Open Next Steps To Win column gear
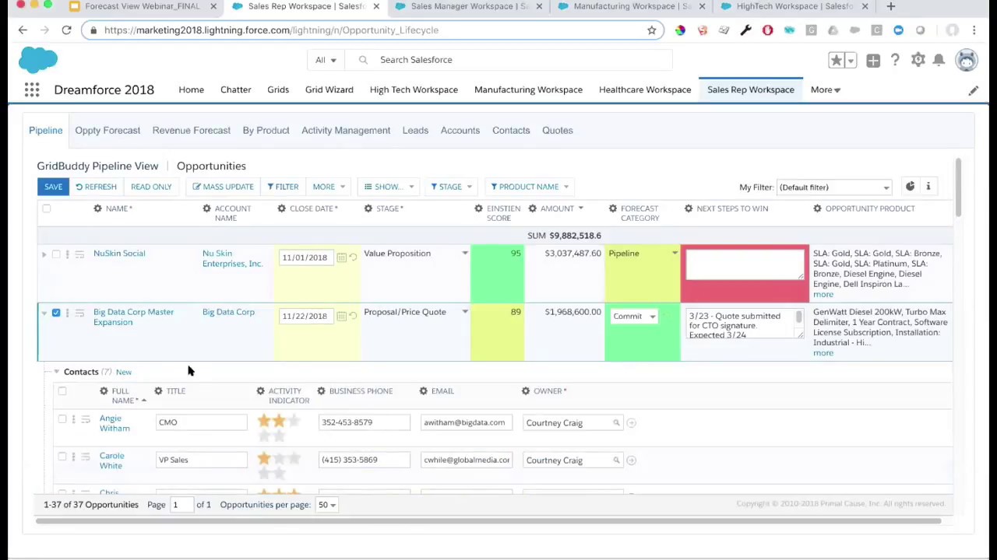The width and height of the screenshot is (997, 560). click(689, 208)
